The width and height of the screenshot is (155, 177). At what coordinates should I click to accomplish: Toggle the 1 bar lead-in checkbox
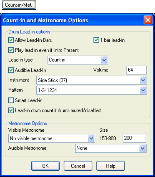(96, 40)
